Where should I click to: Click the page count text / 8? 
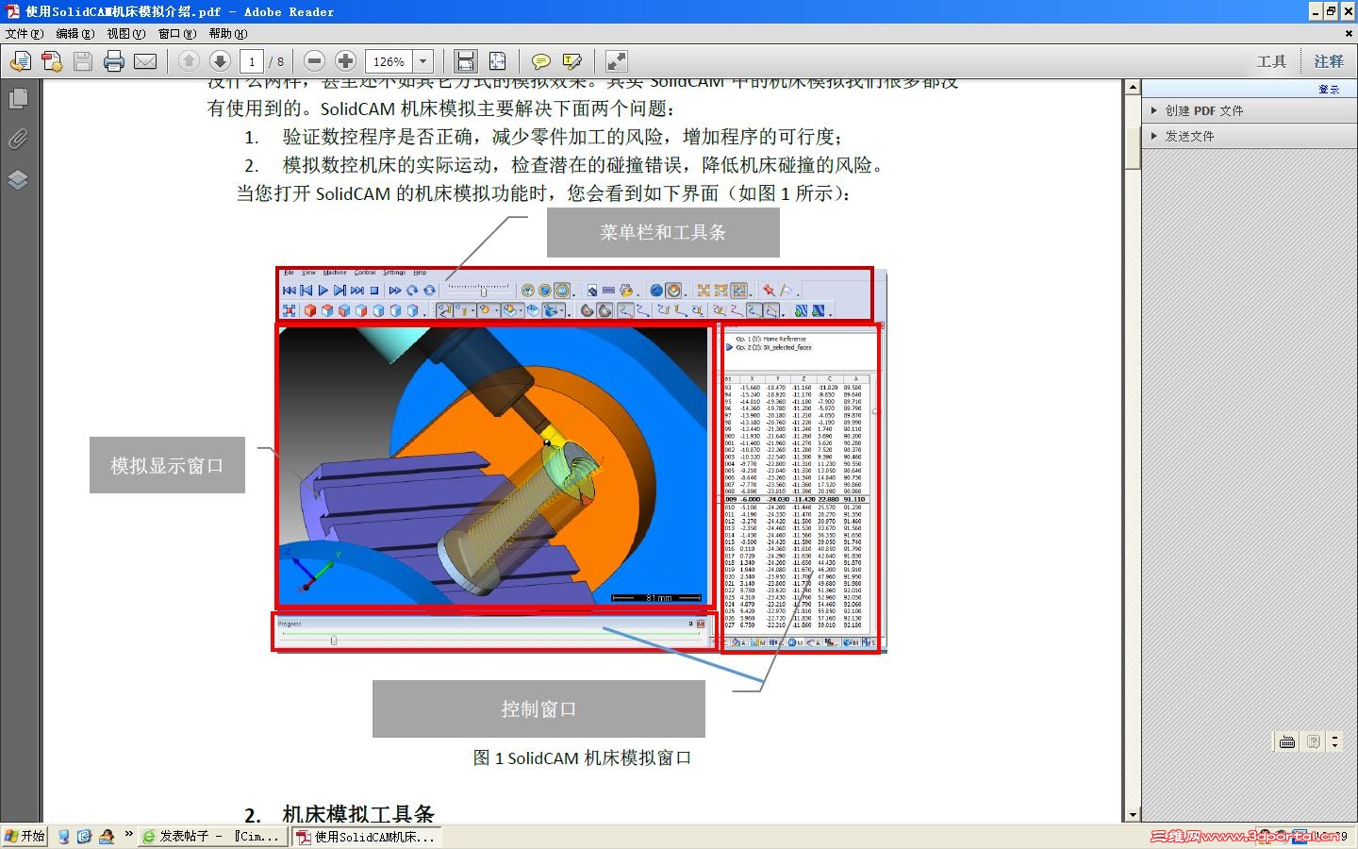click(x=276, y=62)
